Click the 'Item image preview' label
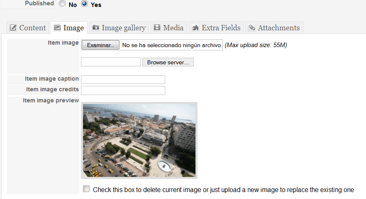The height and width of the screenshot is (199, 366). (51, 101)
